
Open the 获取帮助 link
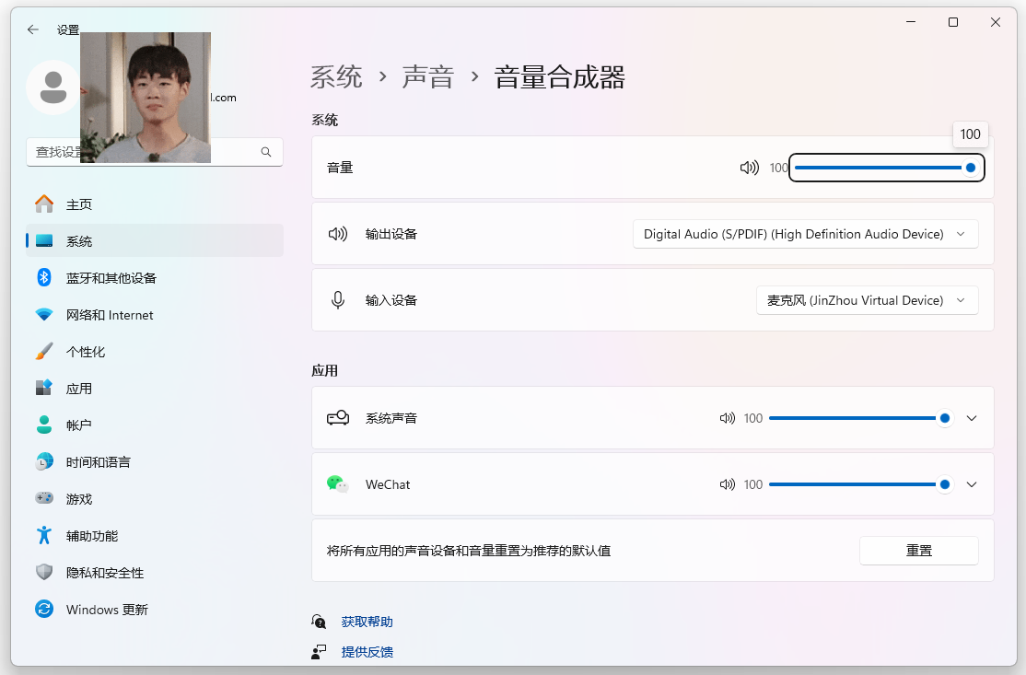(367, 622)
